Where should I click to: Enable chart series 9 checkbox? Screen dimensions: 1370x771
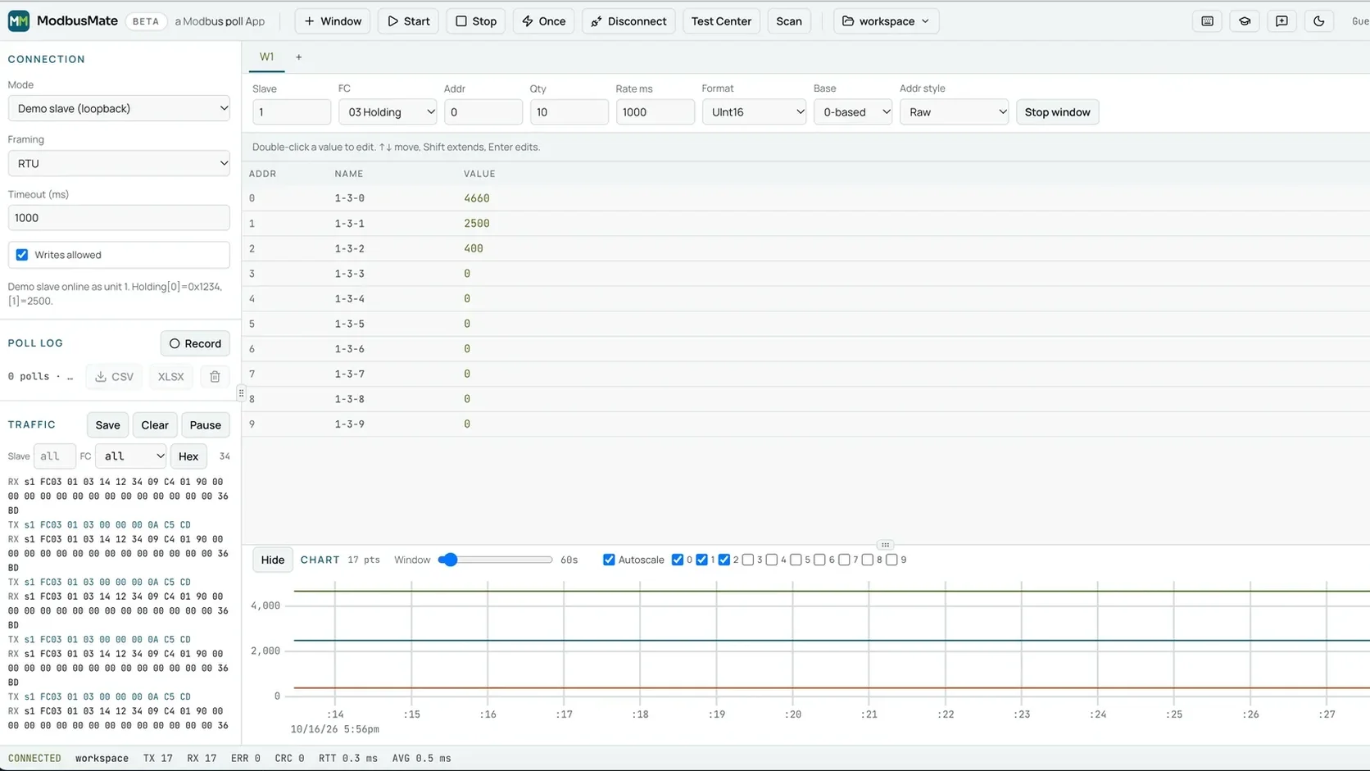click(891, 560)
